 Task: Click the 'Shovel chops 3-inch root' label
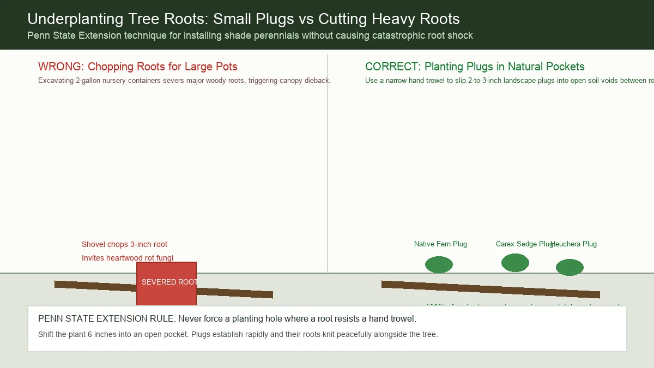(125, 244)
